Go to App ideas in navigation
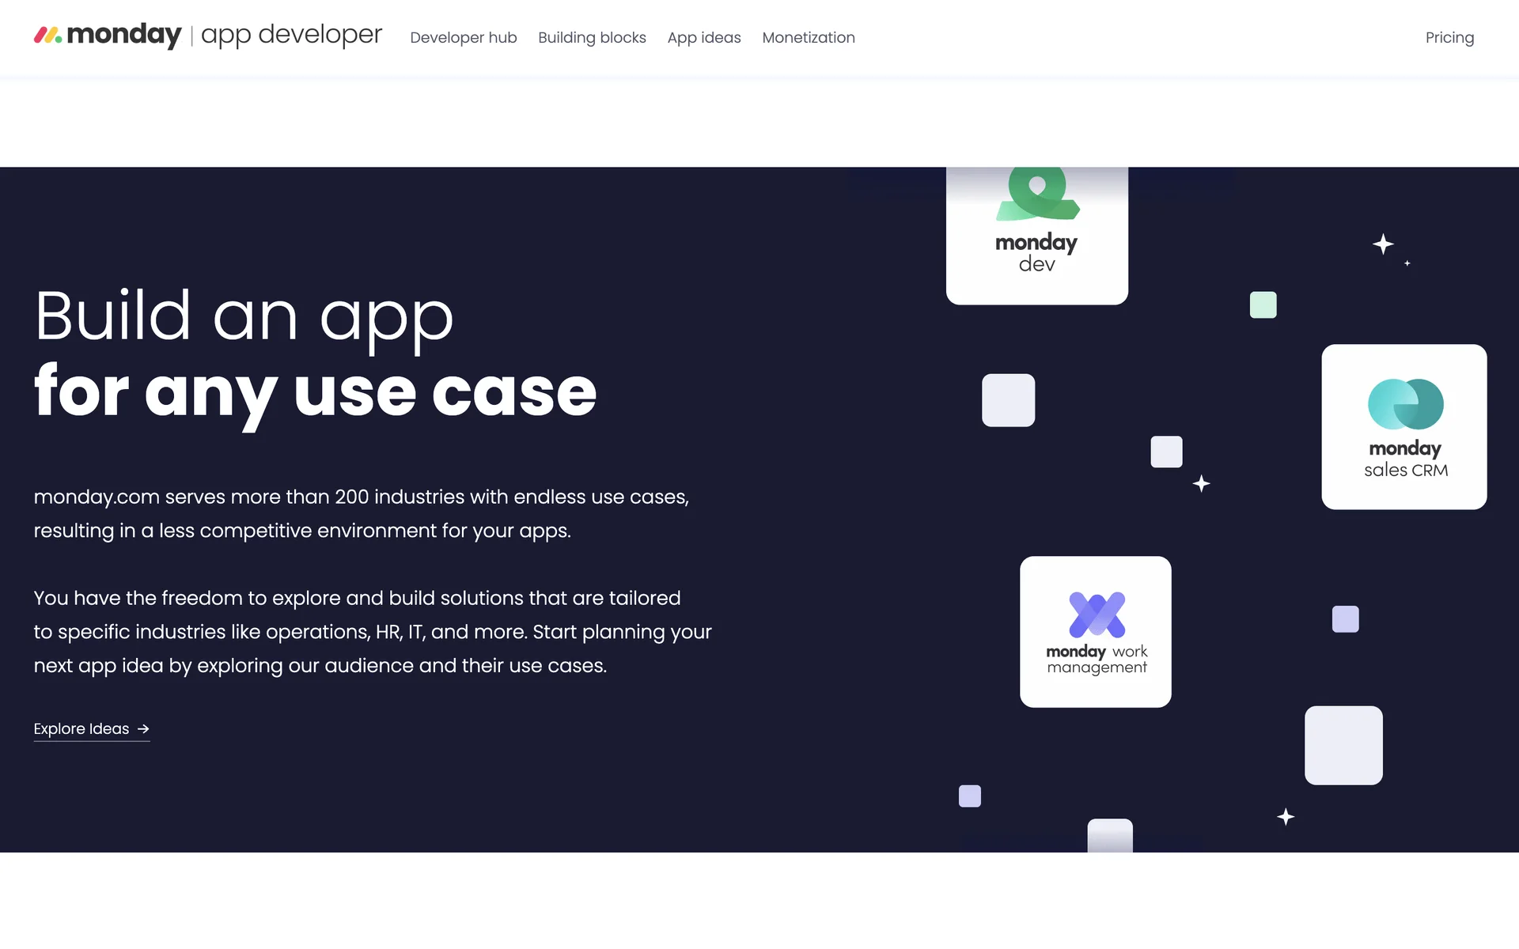Viewport: 1519px width, 949px height. tap(704, 37)
